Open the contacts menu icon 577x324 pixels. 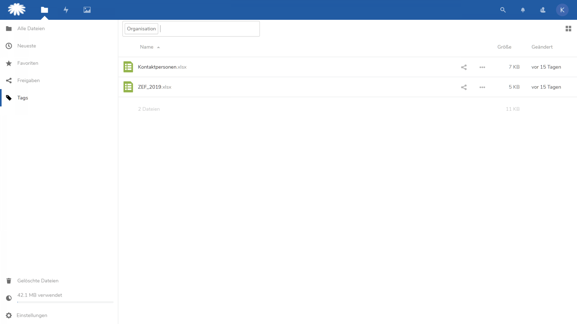[543, 10]
